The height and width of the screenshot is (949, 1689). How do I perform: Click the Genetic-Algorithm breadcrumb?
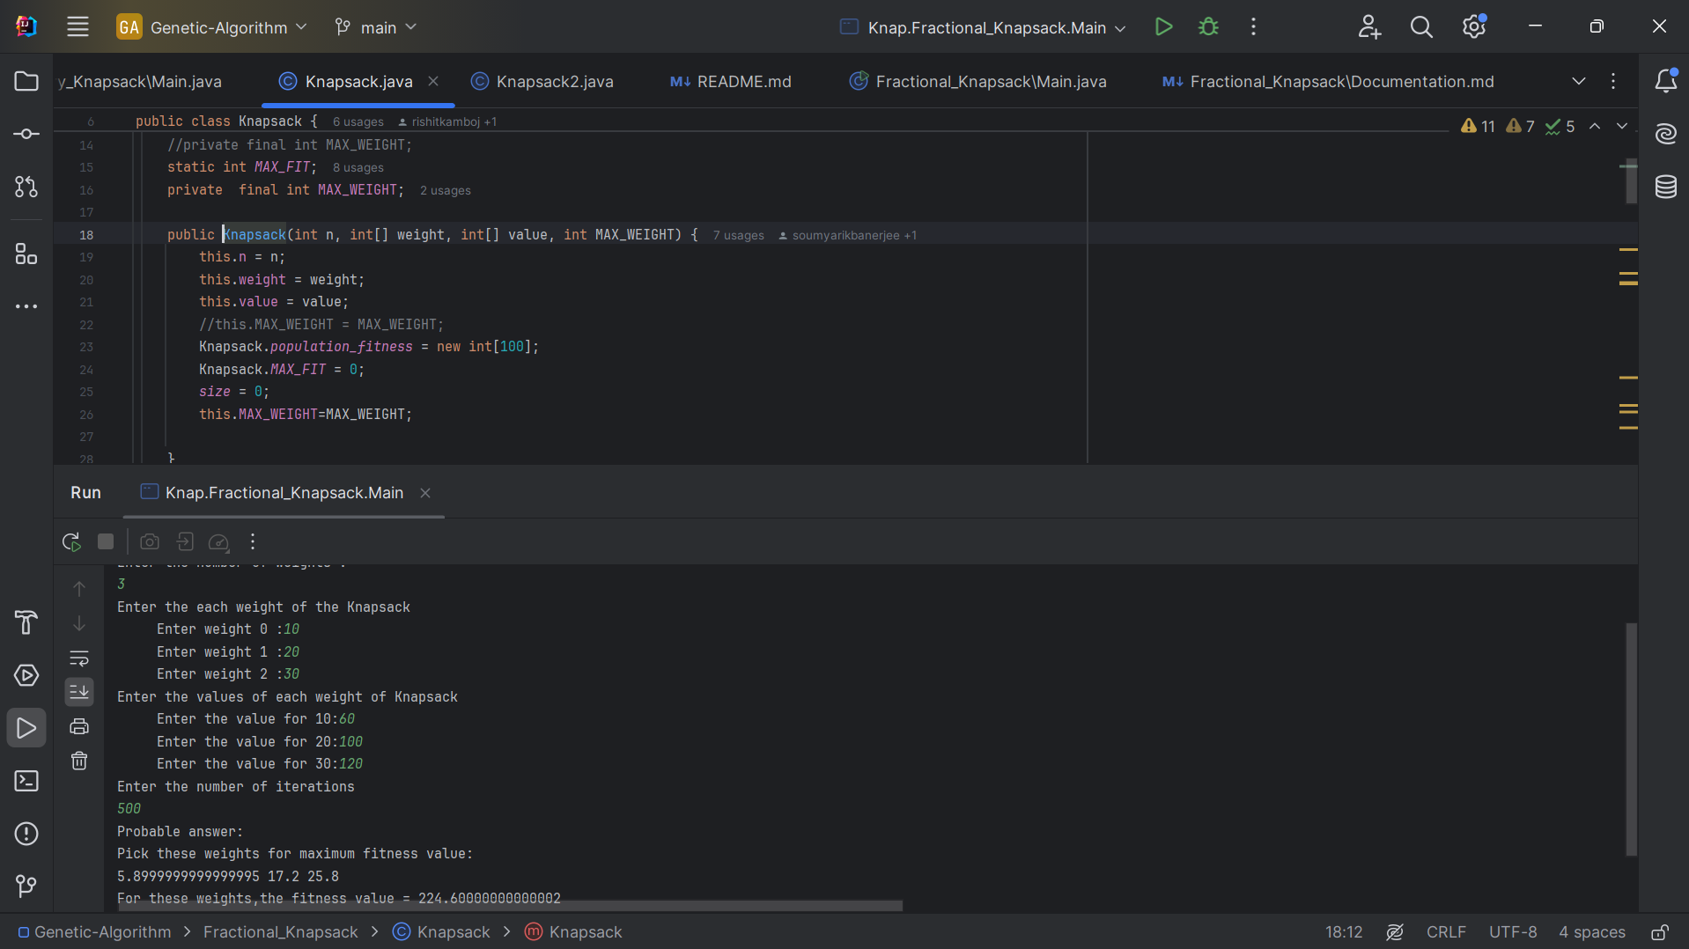point(95,932)
